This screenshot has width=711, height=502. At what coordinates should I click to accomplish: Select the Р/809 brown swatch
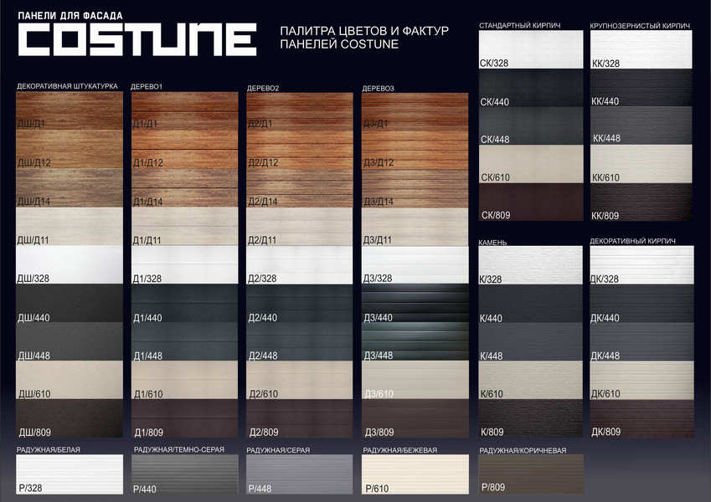click(531, 474)
